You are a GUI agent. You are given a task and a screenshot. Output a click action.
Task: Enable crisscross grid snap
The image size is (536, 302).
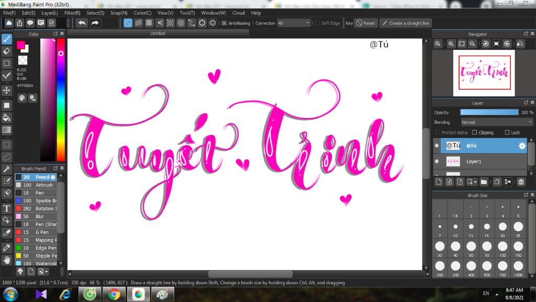click(149, 23)
